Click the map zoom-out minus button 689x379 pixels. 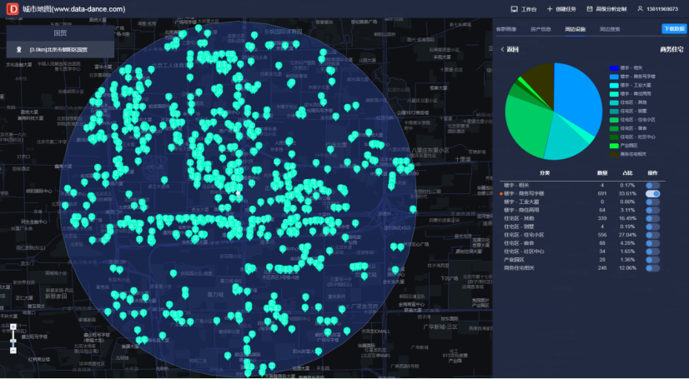click(13, 351)
